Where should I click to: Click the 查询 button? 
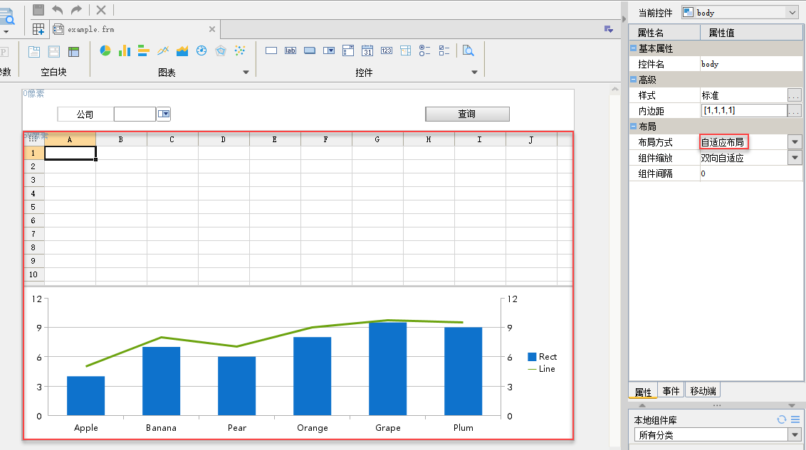[x=467, y=114]
